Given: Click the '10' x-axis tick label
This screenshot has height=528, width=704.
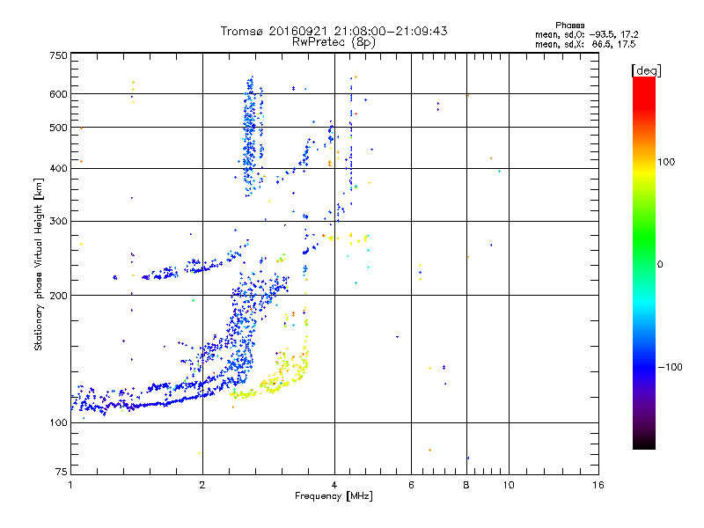Looking at the screenshot, I should tap(509, 485).
